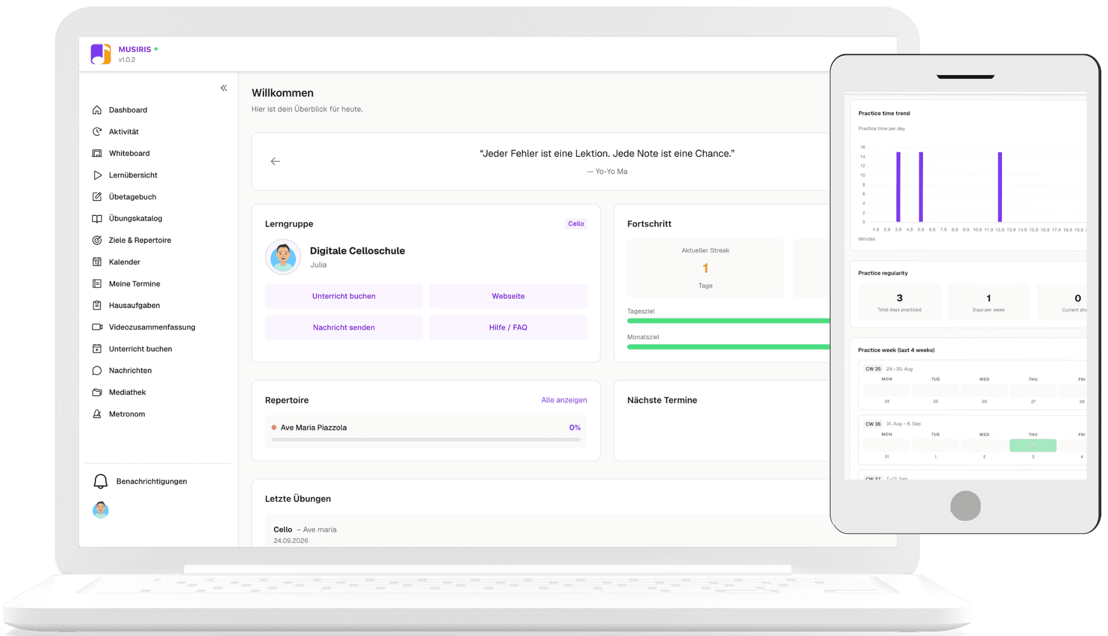Screen dimensions: 1108x636
Task: Open the Mediathek menu label
Action: (127, 392)
